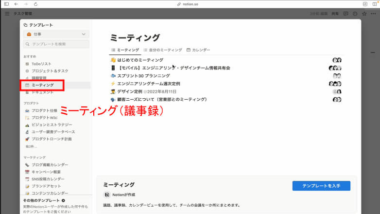
Task: Open the デザイン定例 2022年8月11日 entry
Action: pyautogui.click(x=147, y=91)
